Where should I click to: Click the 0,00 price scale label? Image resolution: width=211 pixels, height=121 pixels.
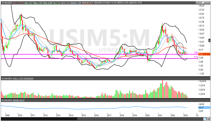[201, 70]
